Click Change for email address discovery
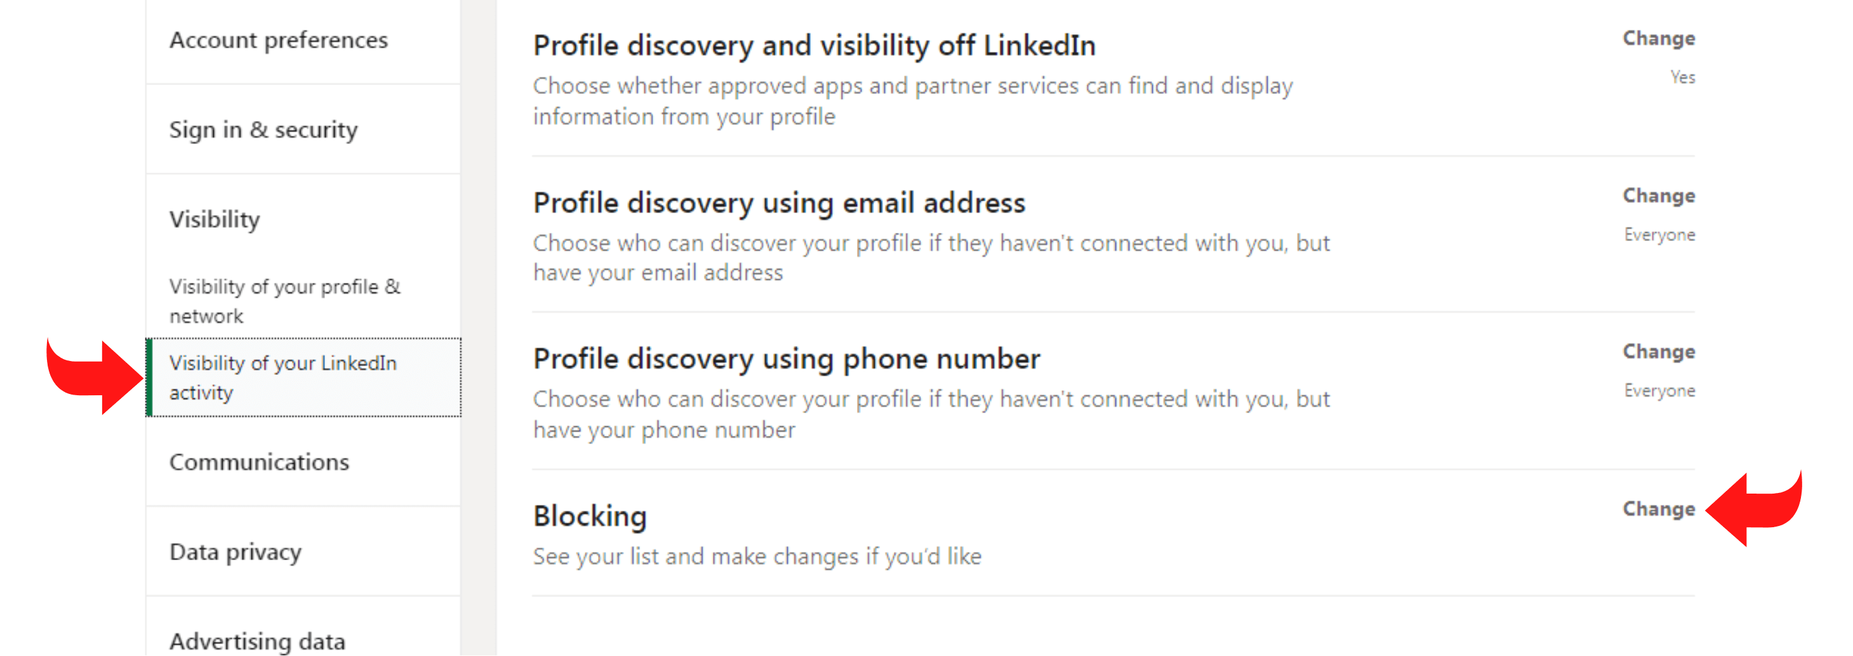The height and width of the screenshot is (656, 1853). (x=1658, y=195)
